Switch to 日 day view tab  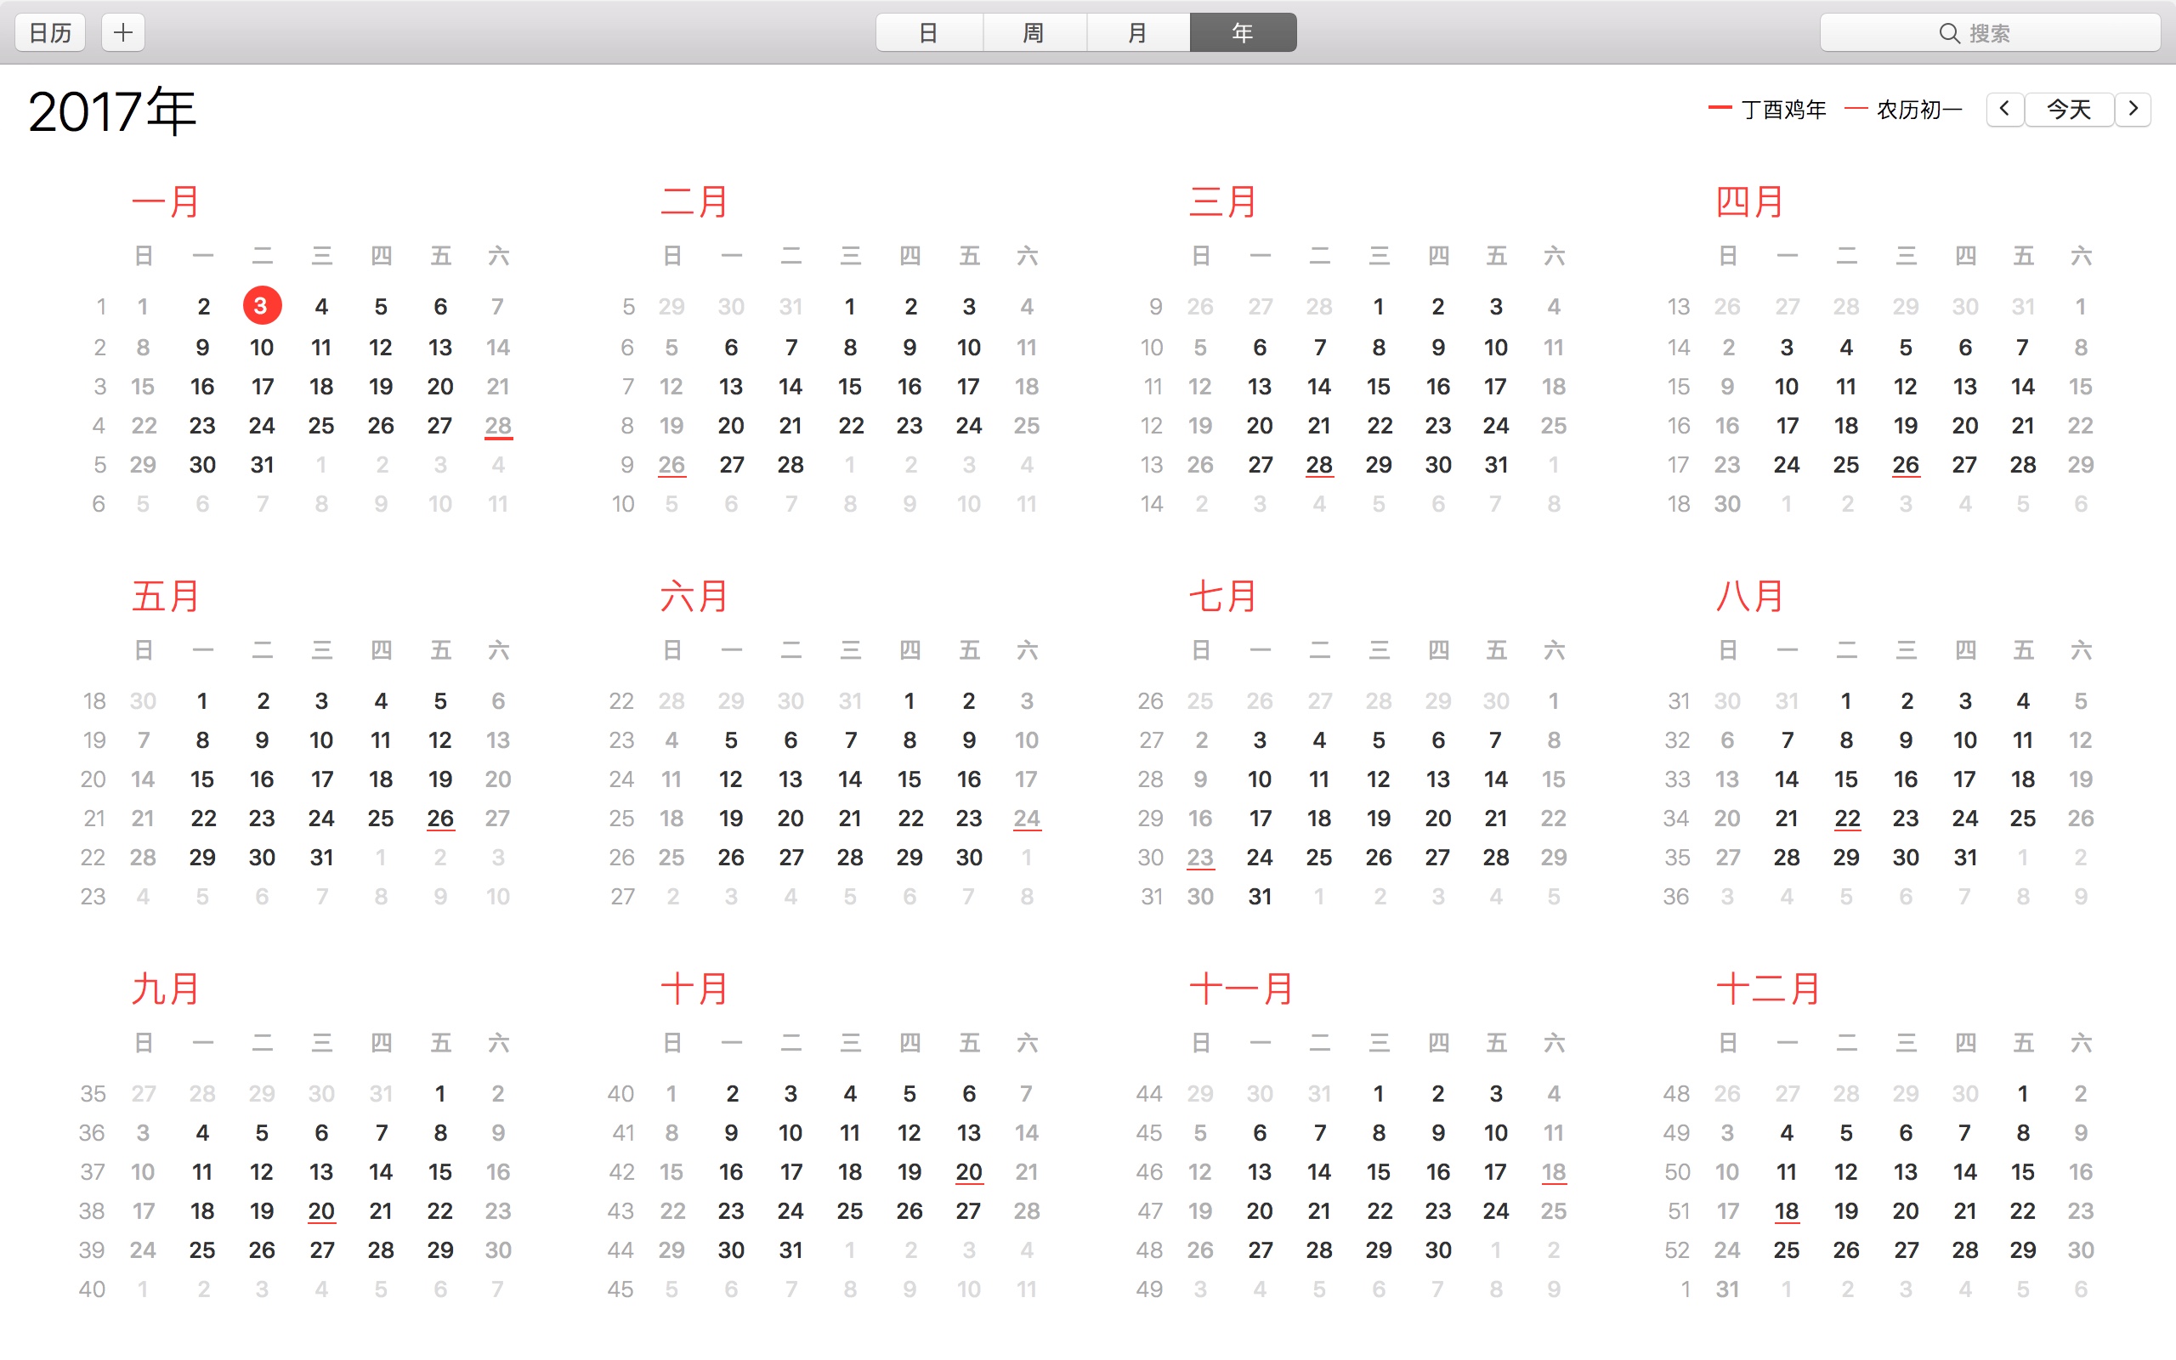click(929, 33)
